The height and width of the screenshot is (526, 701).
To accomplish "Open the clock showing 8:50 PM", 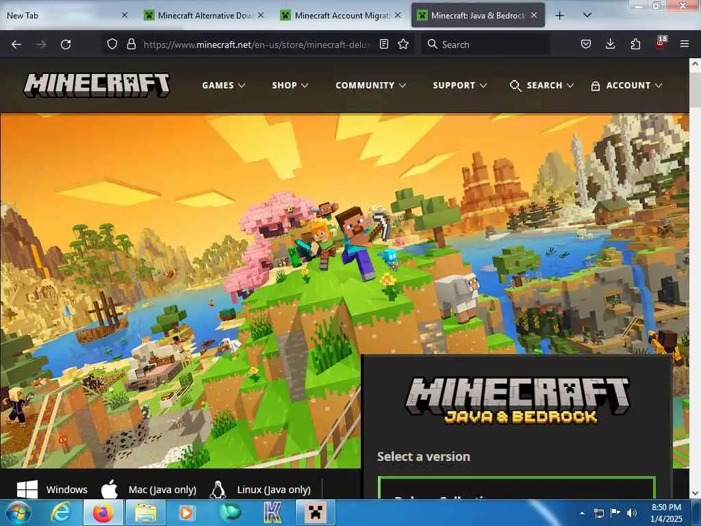I will 666,513.
